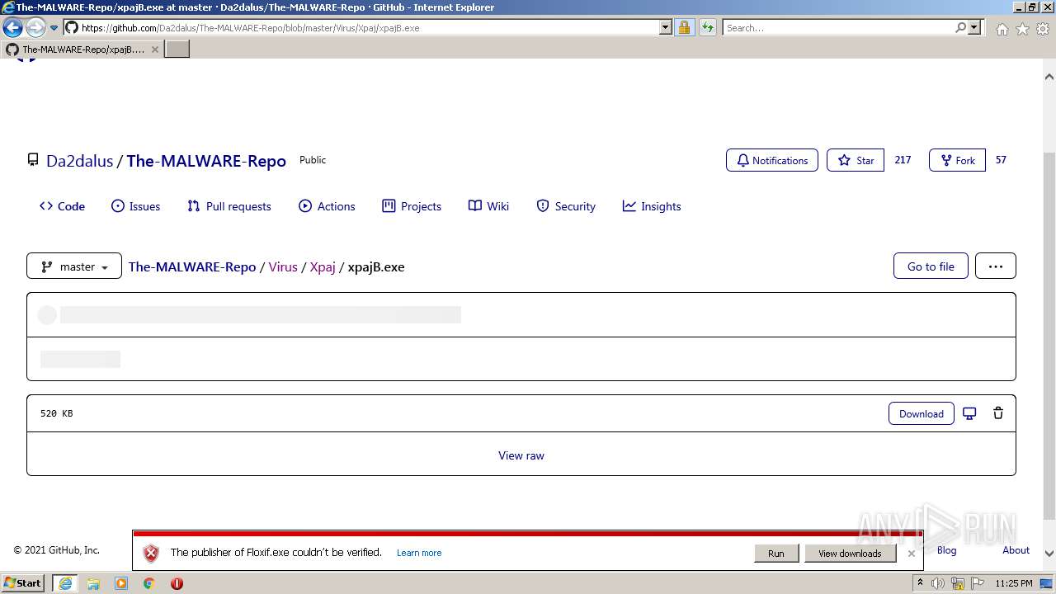
Task: Click the red shield warning icon
Action: 150,554
